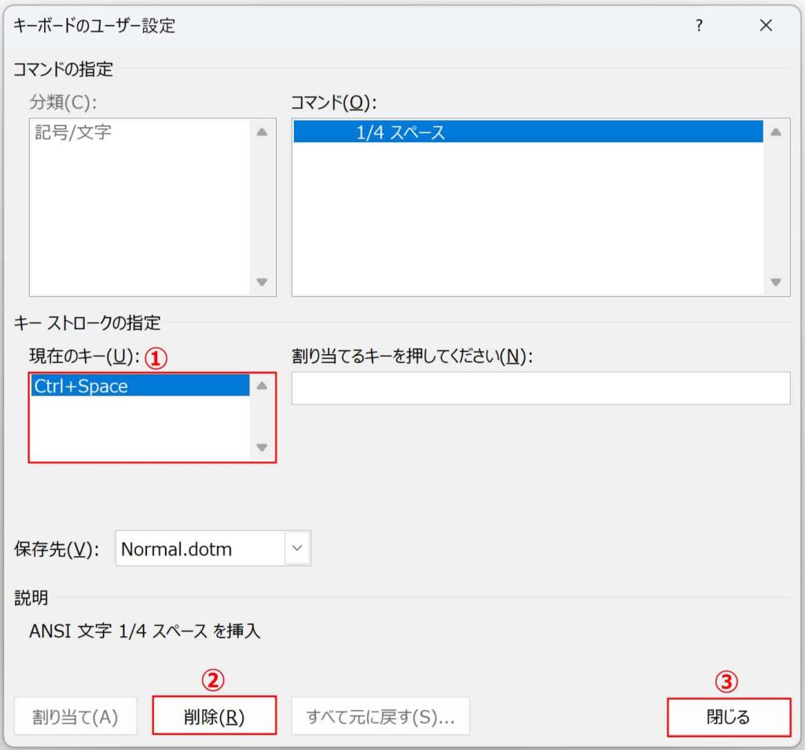
Task: Click the 削除(R) button
Action: coord(214,715)
